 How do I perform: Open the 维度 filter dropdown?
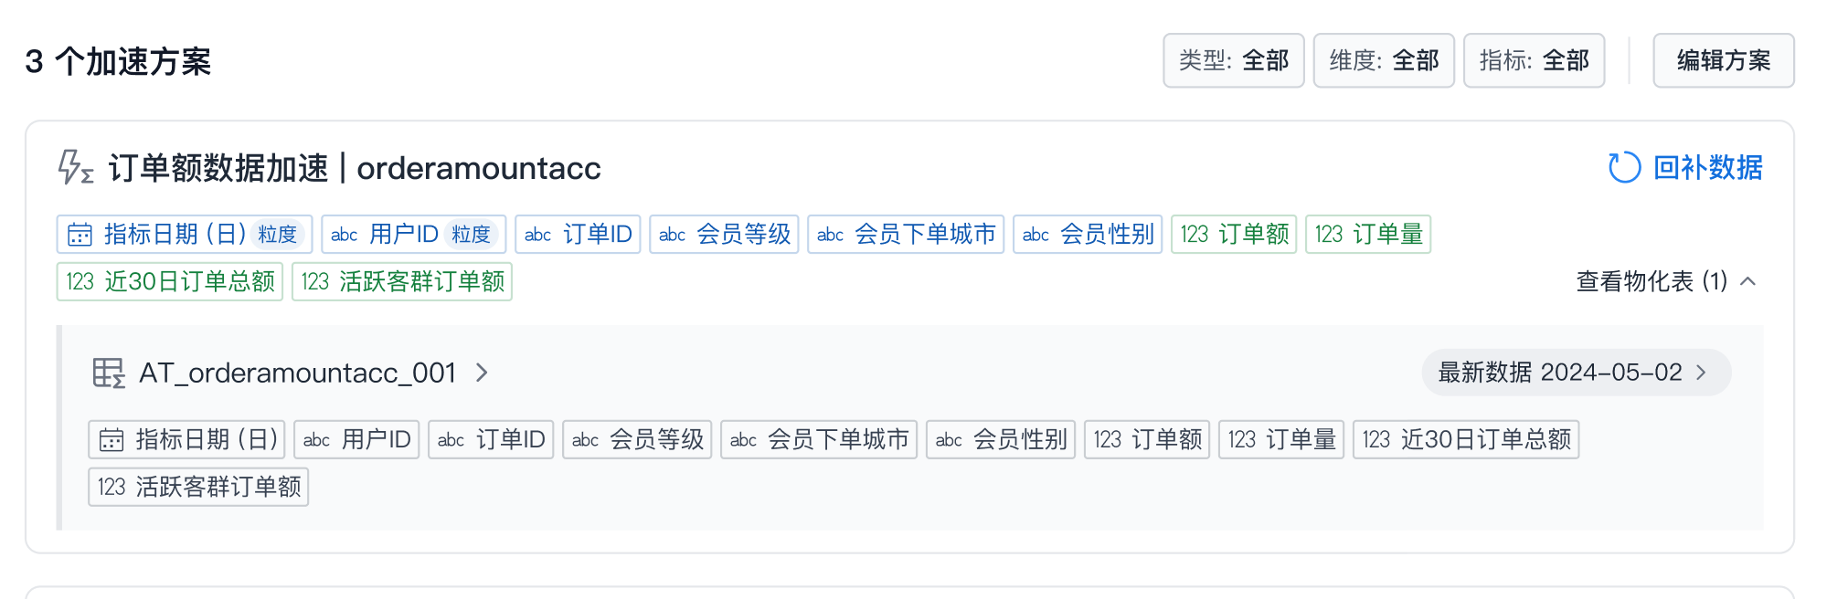[x=1383, y=61]
